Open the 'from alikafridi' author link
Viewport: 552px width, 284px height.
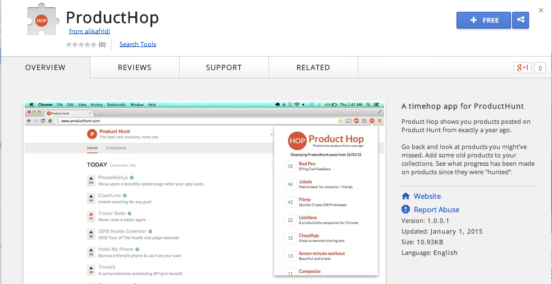(89, 31)
